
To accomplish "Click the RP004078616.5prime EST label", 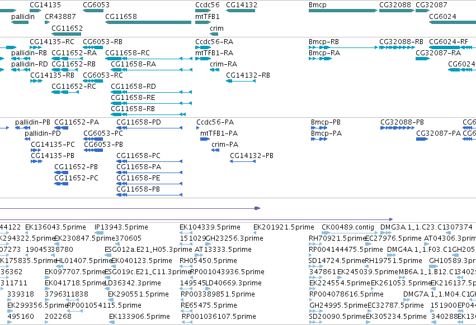I will 346,294.
